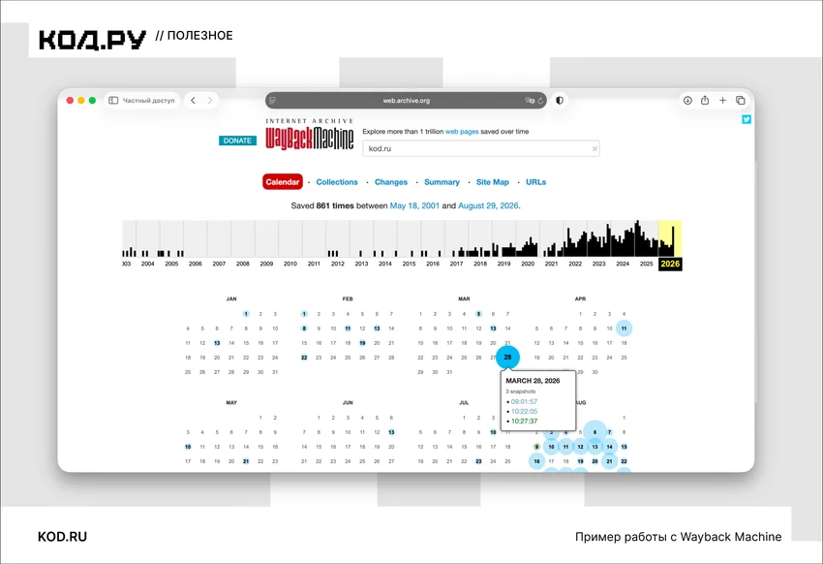This screenshot has width=823, height=564.
Task: Open the Safari share menu
Action: [705, 101]
